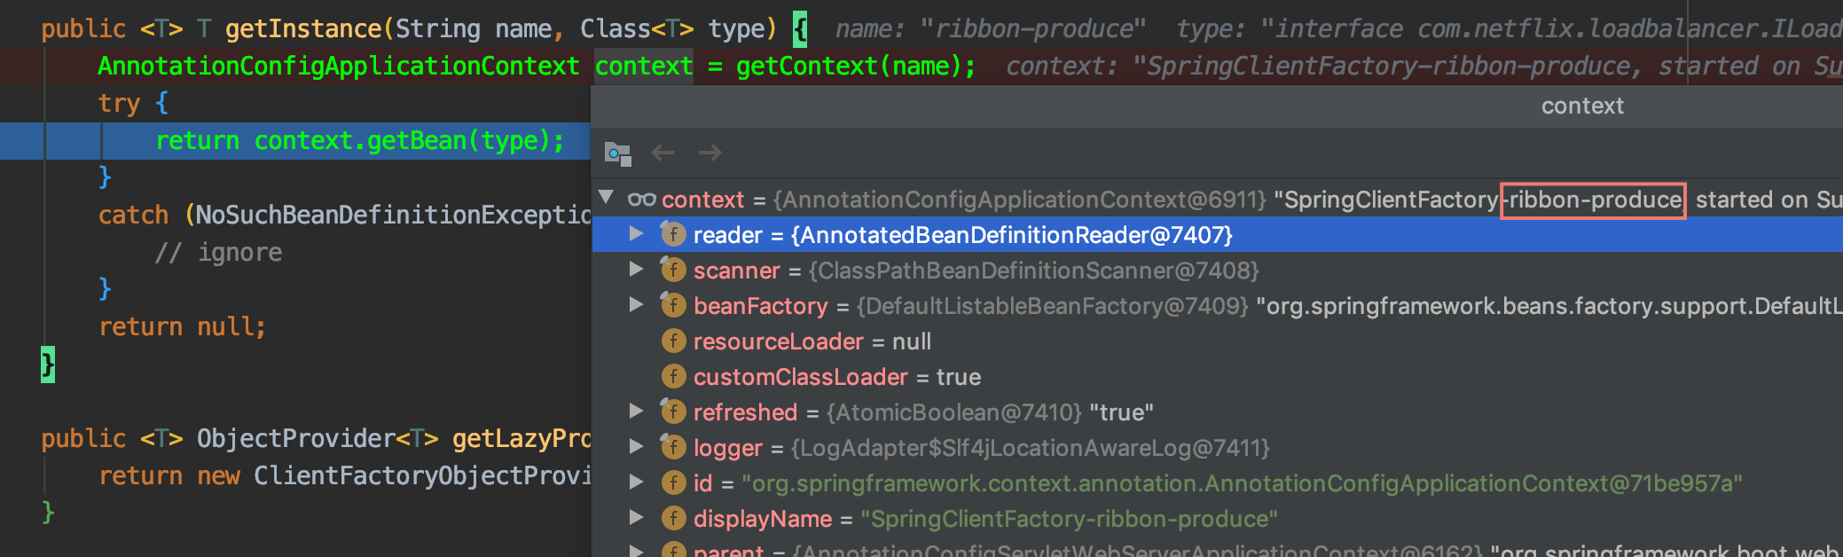Viewport: 1843px width, 557px height.
Task: Click the field icon beside the id entry
Action: tap(674, 482)
